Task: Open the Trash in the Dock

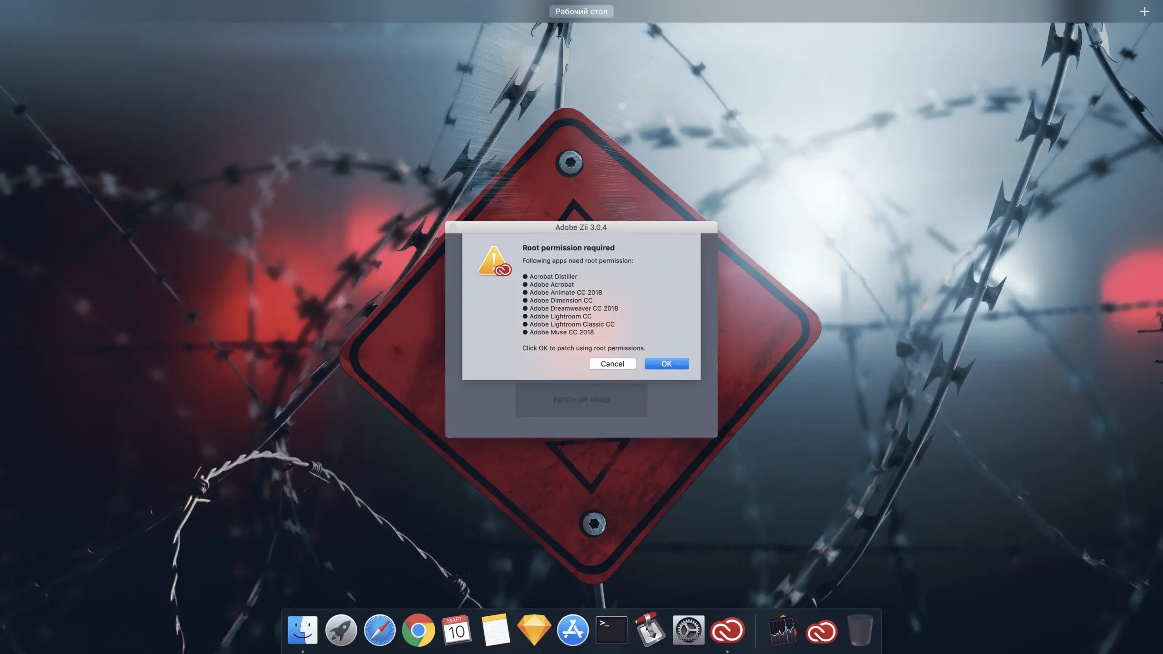Action: (x=860, y=630)
